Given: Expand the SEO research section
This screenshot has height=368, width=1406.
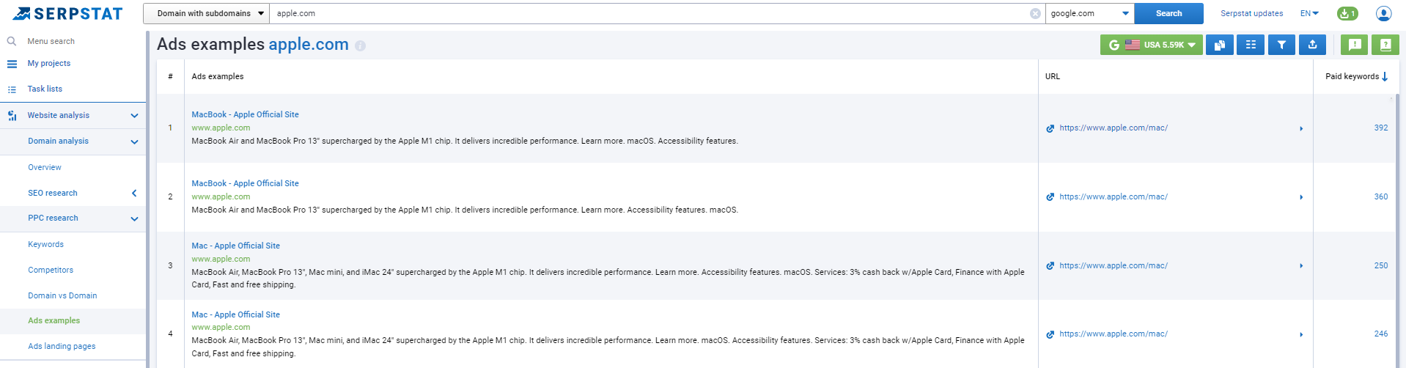Looking at the screenshot, I should 134,194.
